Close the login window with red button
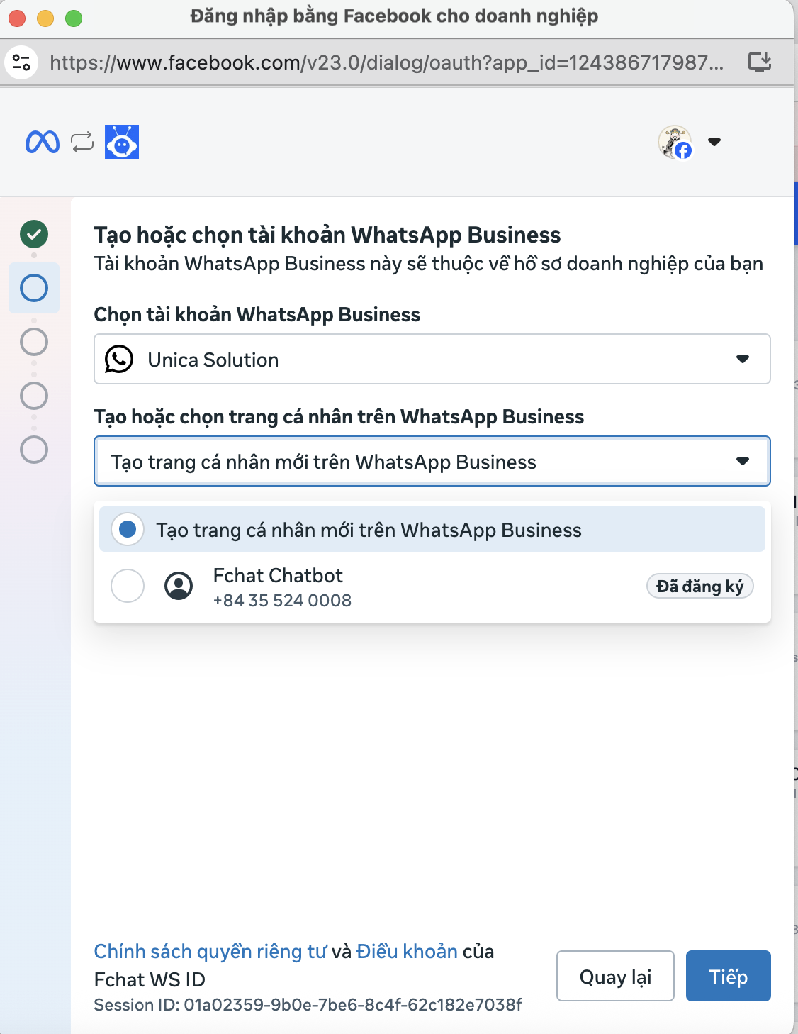The image size is (798, 1034). pos(17,17)
